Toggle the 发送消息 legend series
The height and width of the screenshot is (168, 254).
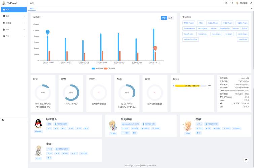[x=110, y=68]
